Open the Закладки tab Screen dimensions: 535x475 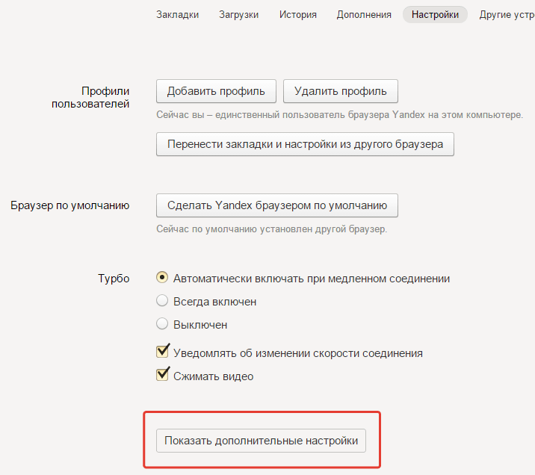pos(177,15)
